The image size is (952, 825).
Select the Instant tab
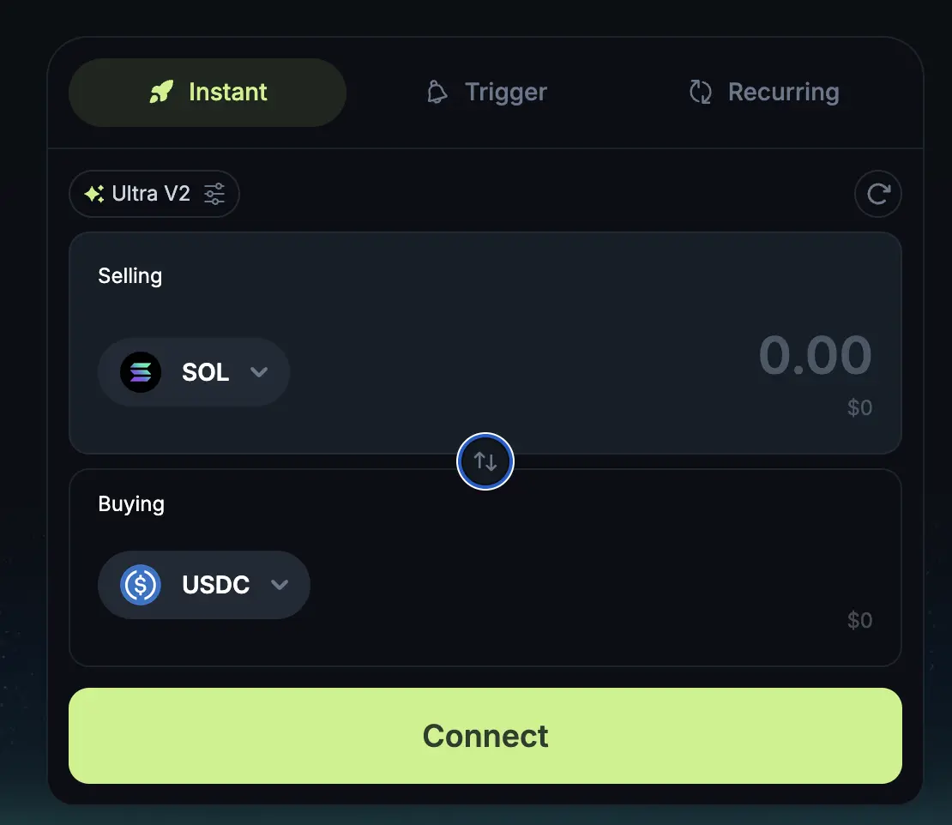(x=208, y=92)
